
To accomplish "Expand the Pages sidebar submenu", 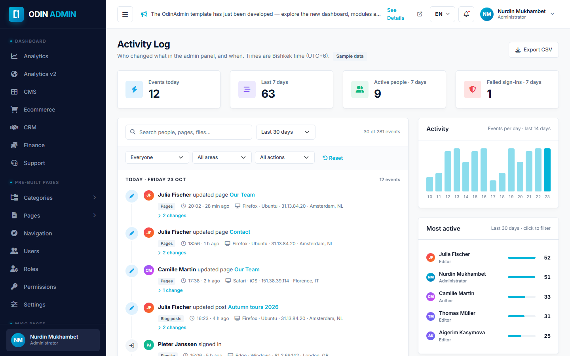I will pyautogui.click(x=53, y=216).
